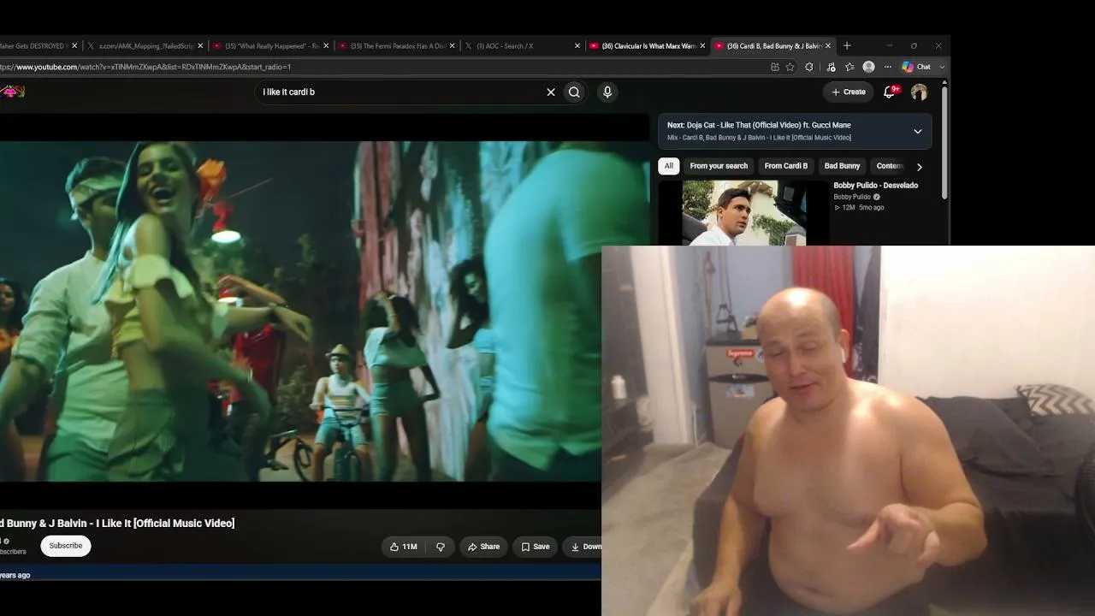Bookmark this page with the star icon
The height and width of the screenshot is (616, 1095).
[x=790, y=67]
